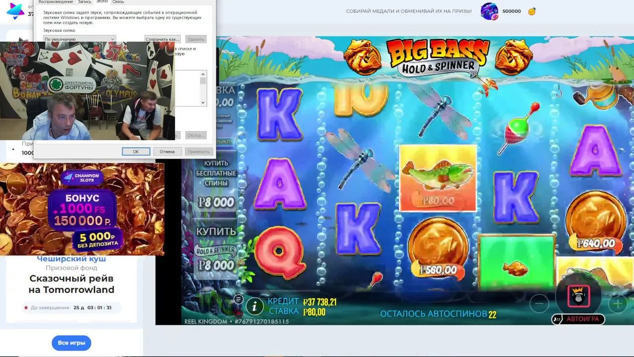Click the Reel Kingdom game ID text

237,321
